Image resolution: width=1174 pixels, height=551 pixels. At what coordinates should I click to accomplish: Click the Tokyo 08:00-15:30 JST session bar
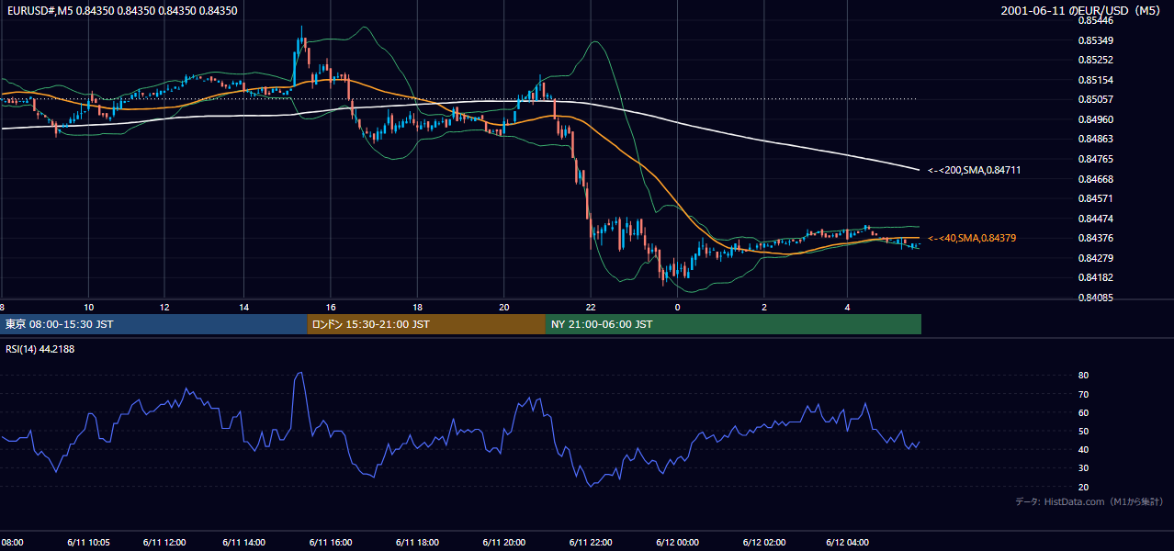(x=153, y=324)
